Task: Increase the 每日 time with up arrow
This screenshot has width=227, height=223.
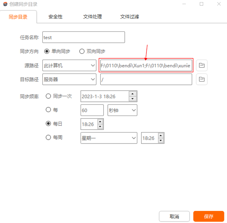Action: coord(100,122)
